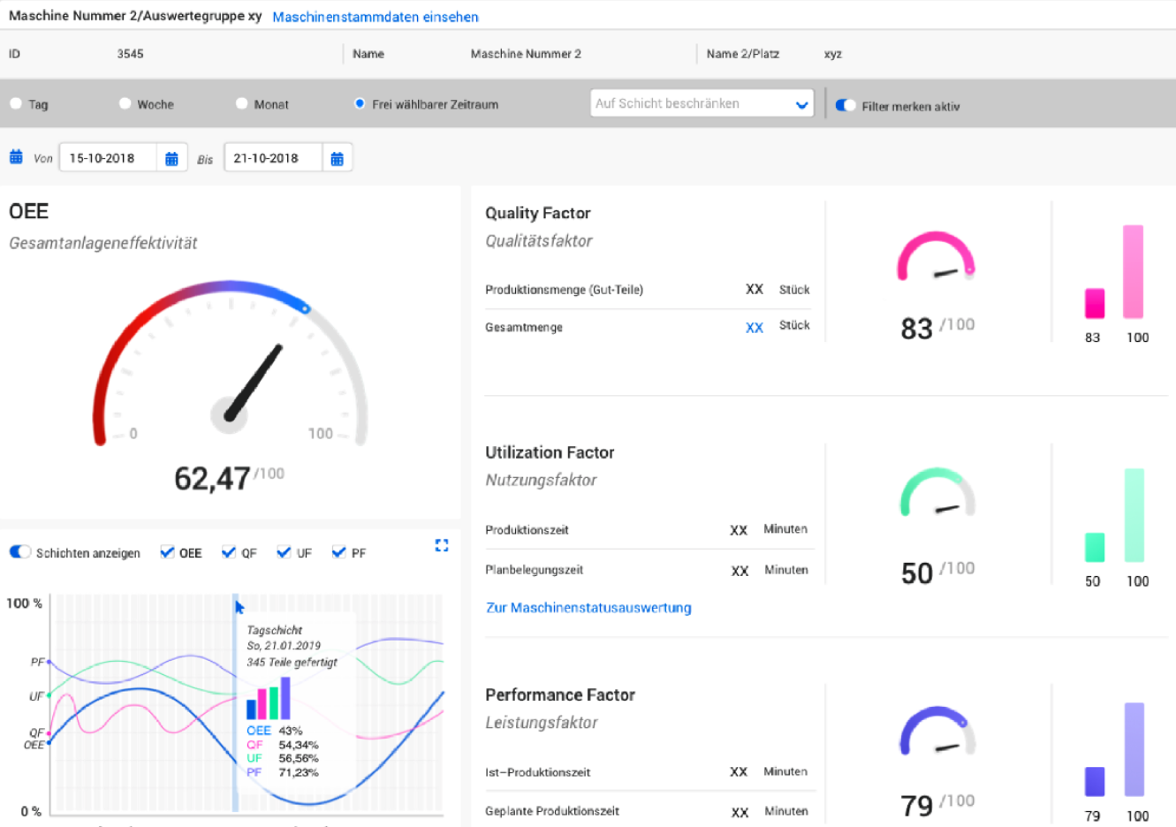Image resolution: width=1176 pixels, height=827 pixels.
Task: Open the Bis date calendar picker icon
Action: pyautogui.click(x=337, y=158)
